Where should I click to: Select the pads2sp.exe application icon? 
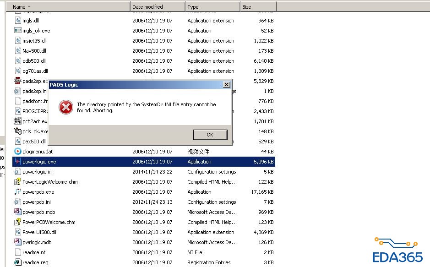(x=18, y=81)
